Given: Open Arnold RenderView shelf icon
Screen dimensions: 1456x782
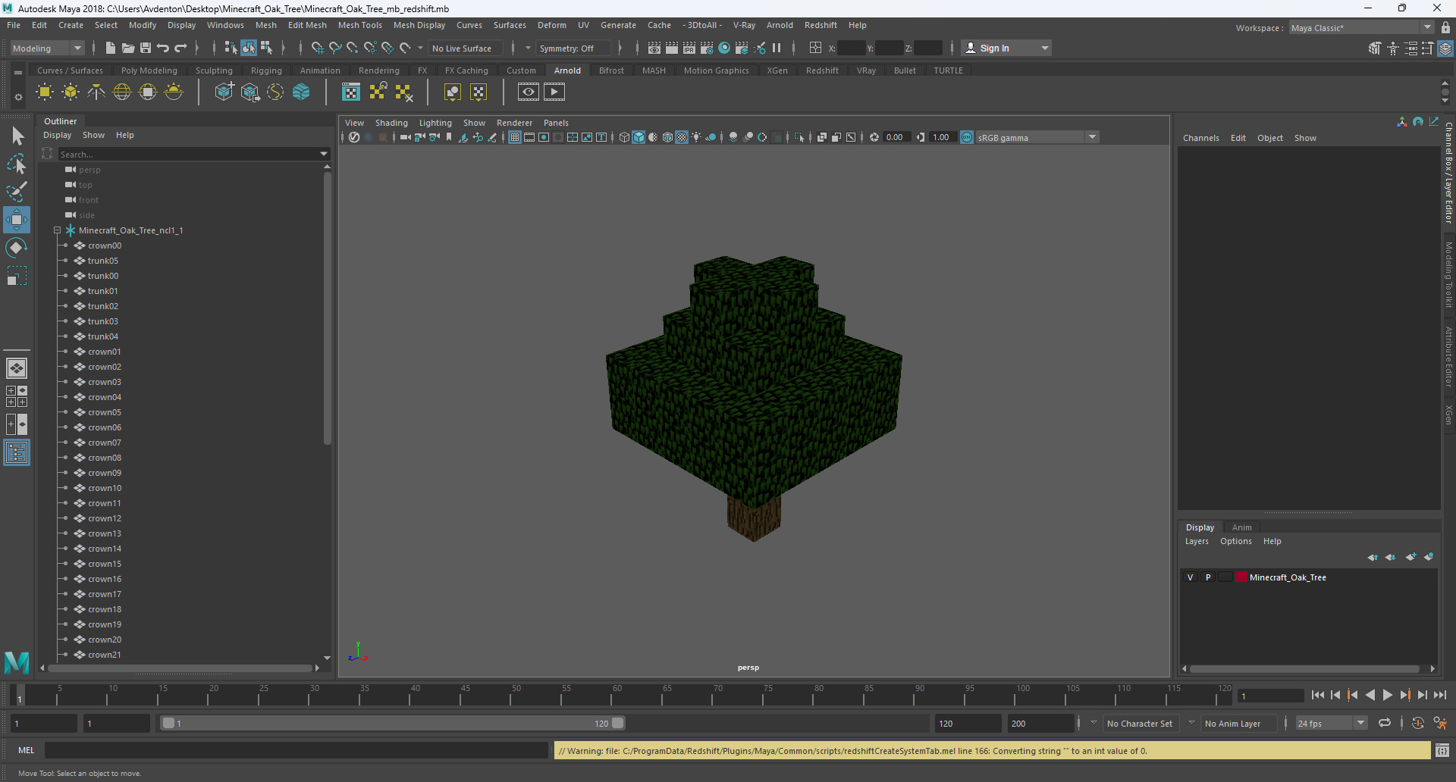Looking at the screenshot, I should click(x=529, y=92).
